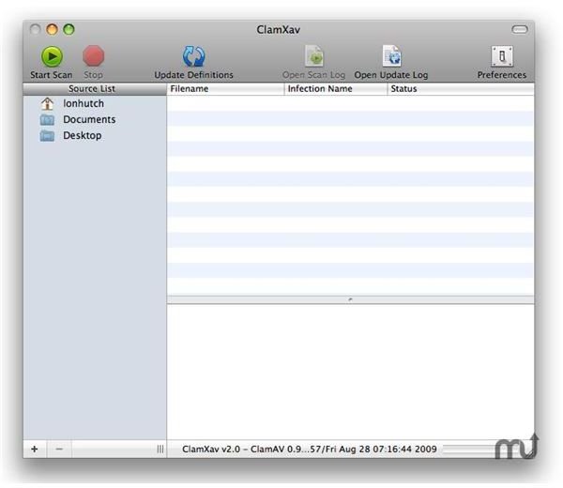The image size is (563, 488).
Task: Click the red Stop icon
Action: point(93,56)
